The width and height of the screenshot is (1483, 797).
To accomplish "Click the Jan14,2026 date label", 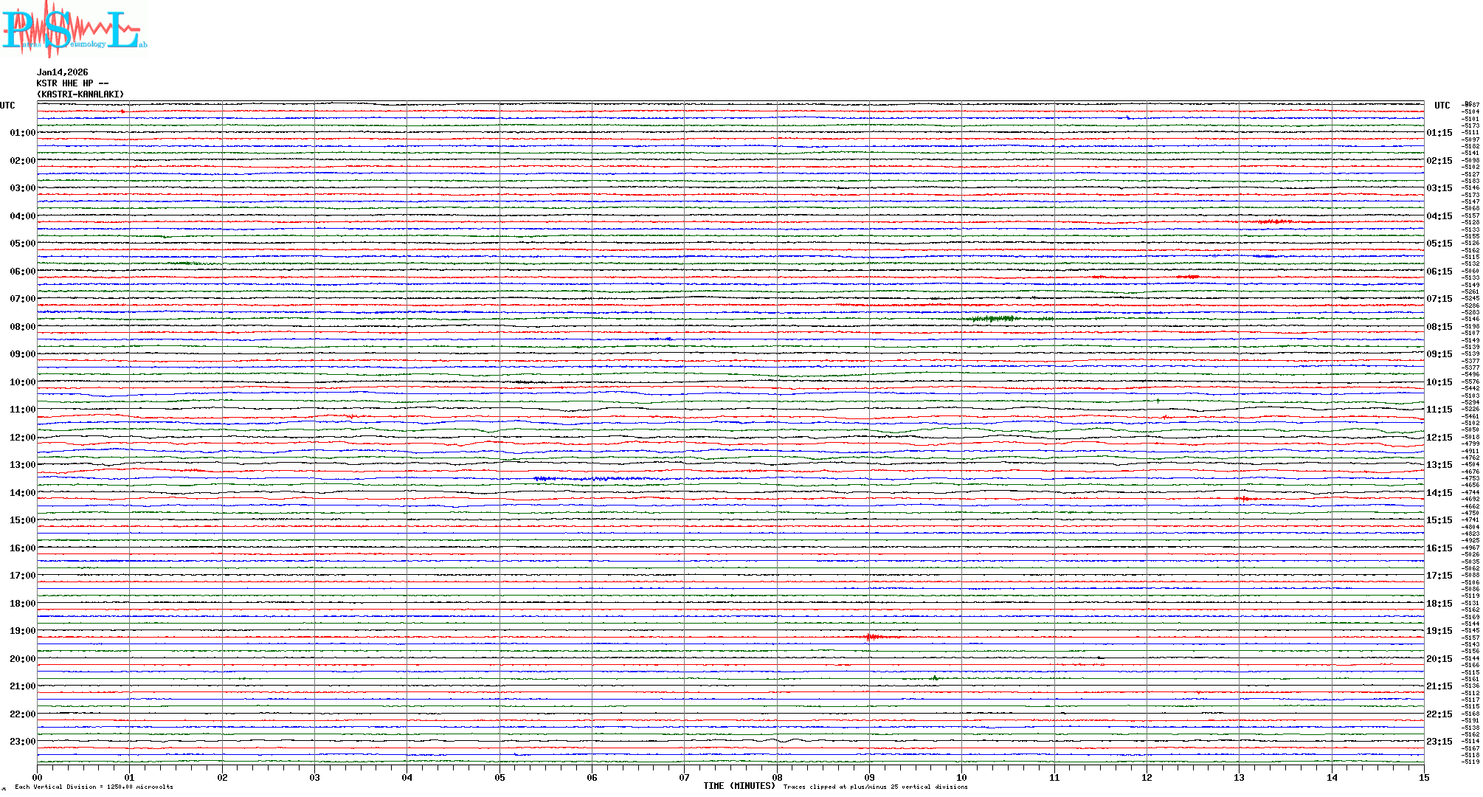I will 62,72.
